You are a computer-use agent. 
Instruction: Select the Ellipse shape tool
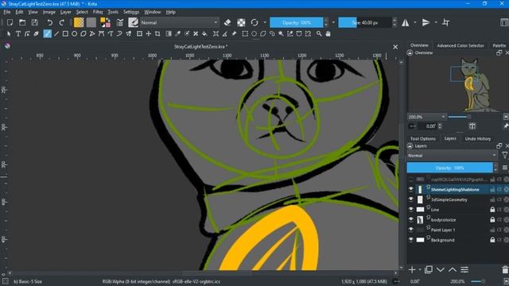click(74, 33)
